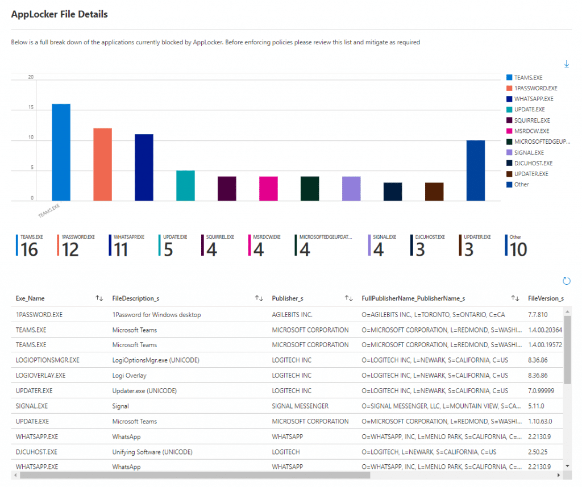This screenshot has height=487, width=582.
Task: Click the scroll down arrow in table
Action: pos(567,466)
